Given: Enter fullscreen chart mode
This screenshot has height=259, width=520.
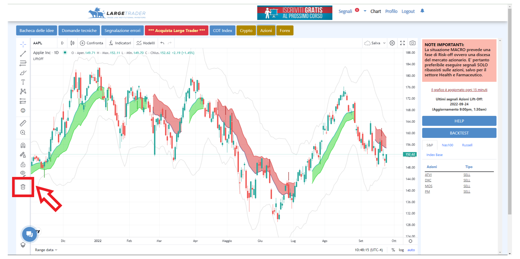Looking at the screenshot, I should coord(402,43).
